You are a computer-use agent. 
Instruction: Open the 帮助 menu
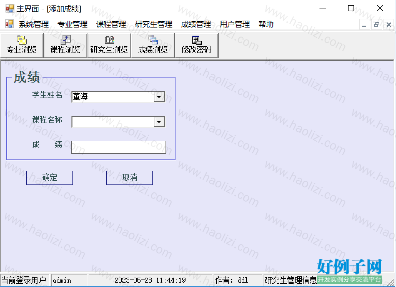point(266,24)
